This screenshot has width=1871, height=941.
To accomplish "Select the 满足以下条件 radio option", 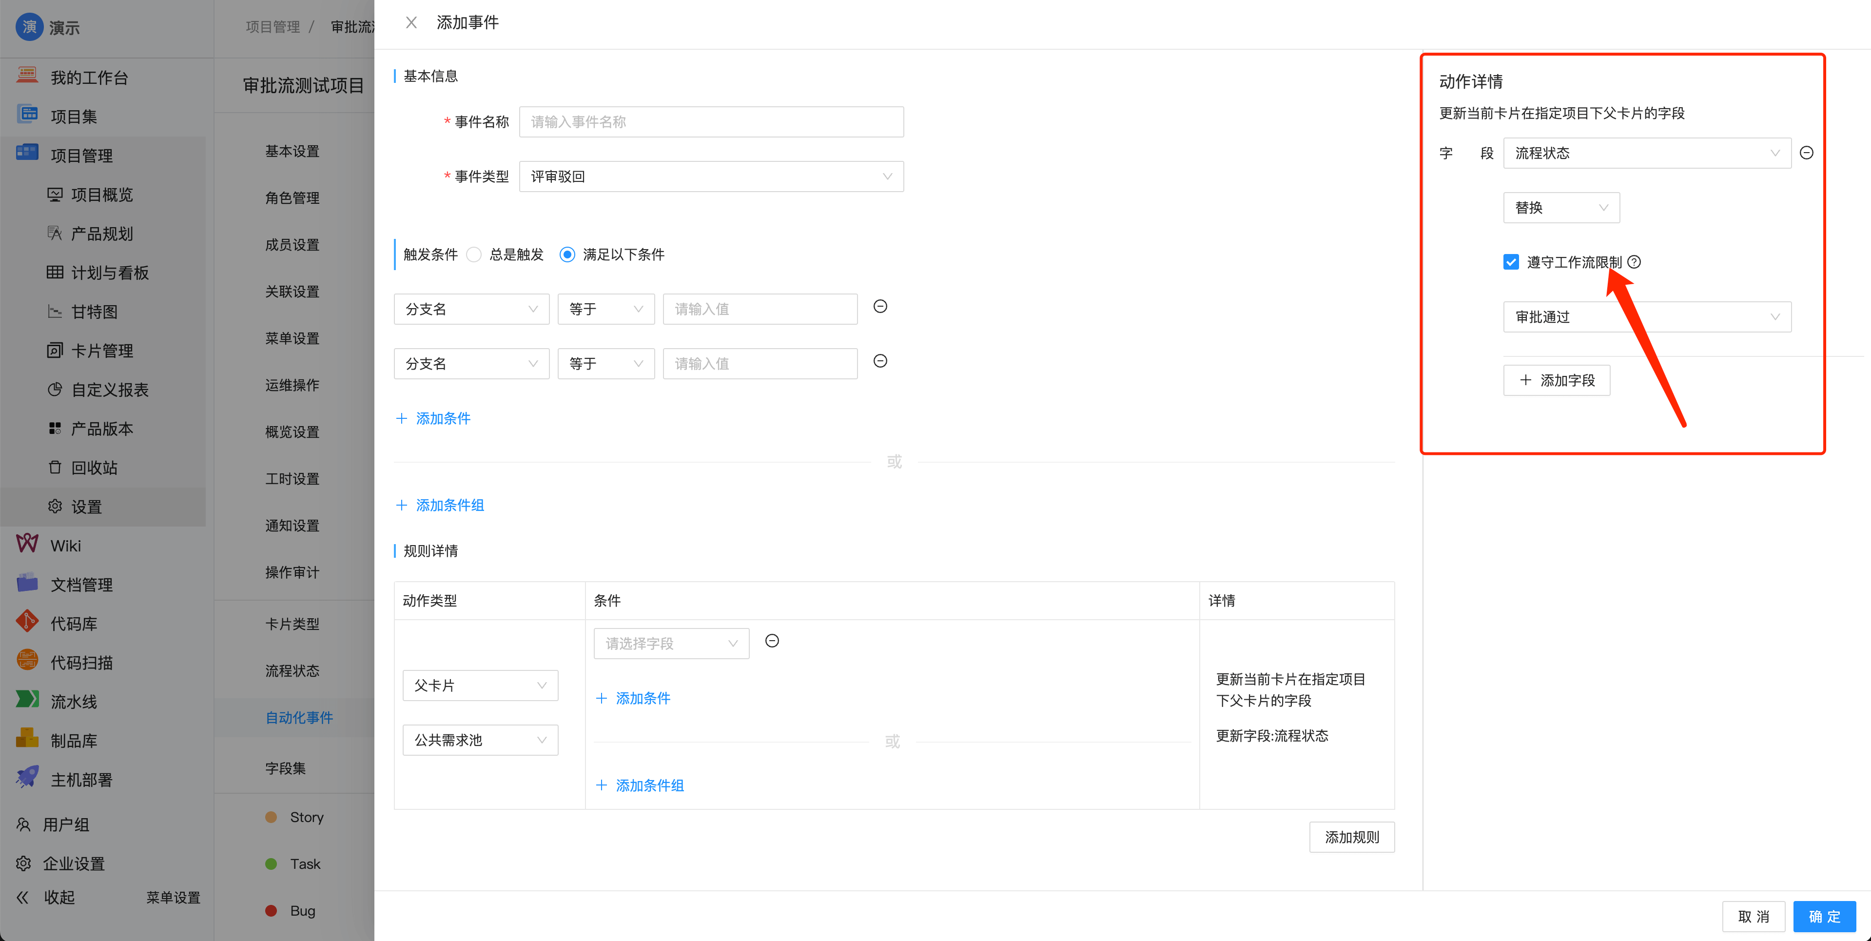I will [x=566, y=255].
